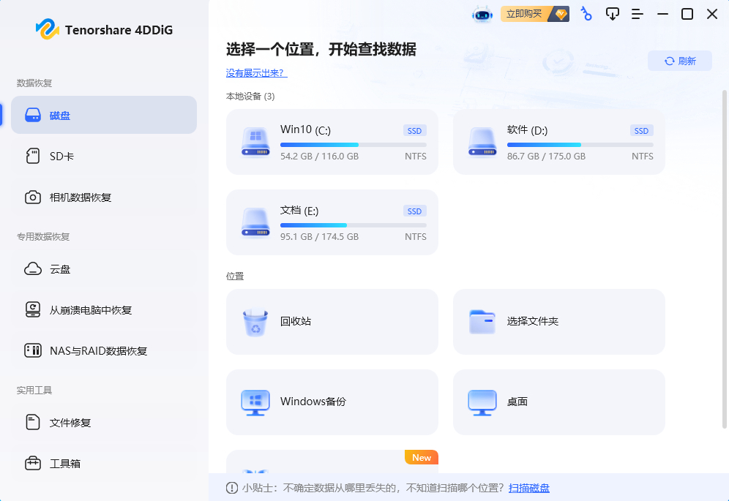Click the disk icon next to 磁盘
The height and width of the screenshot is (501, 729).
click(32, 116)
